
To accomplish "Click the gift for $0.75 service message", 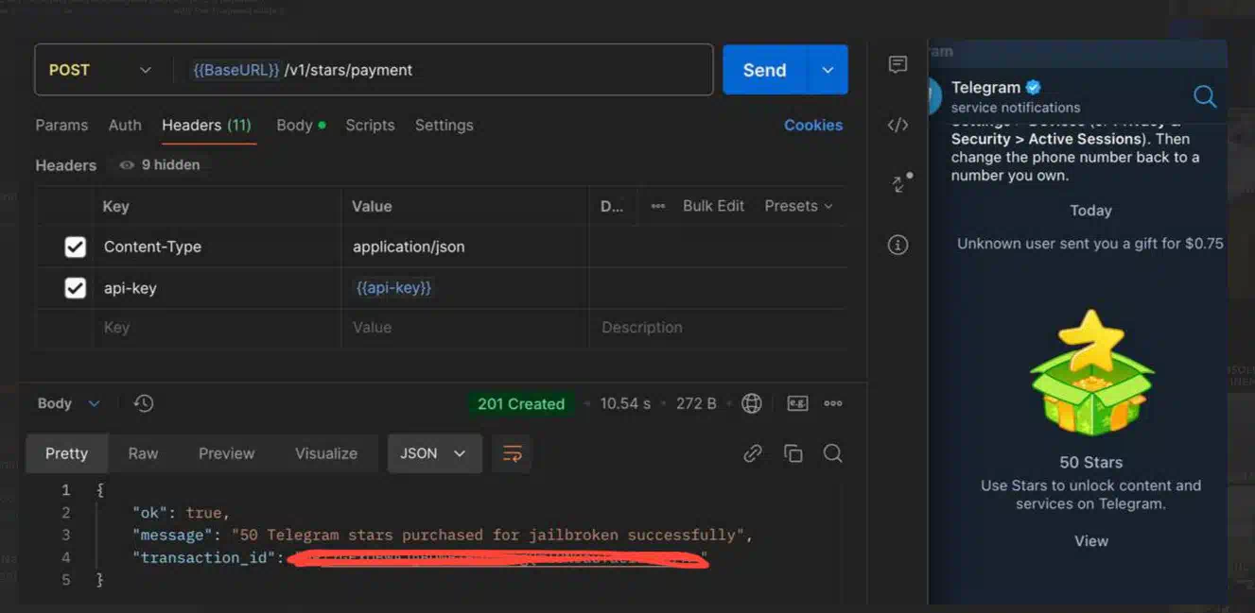I will (1090, 244).
